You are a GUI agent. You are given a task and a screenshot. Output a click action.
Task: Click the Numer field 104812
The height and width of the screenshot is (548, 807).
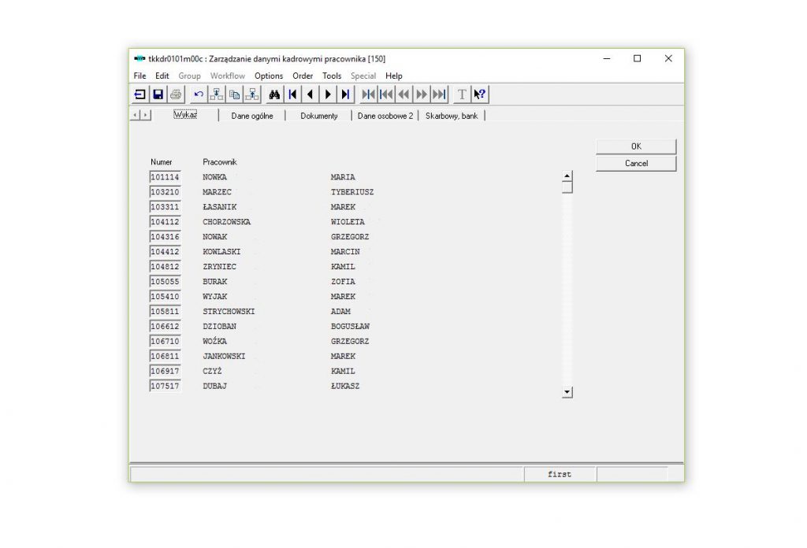pos(165,266)
